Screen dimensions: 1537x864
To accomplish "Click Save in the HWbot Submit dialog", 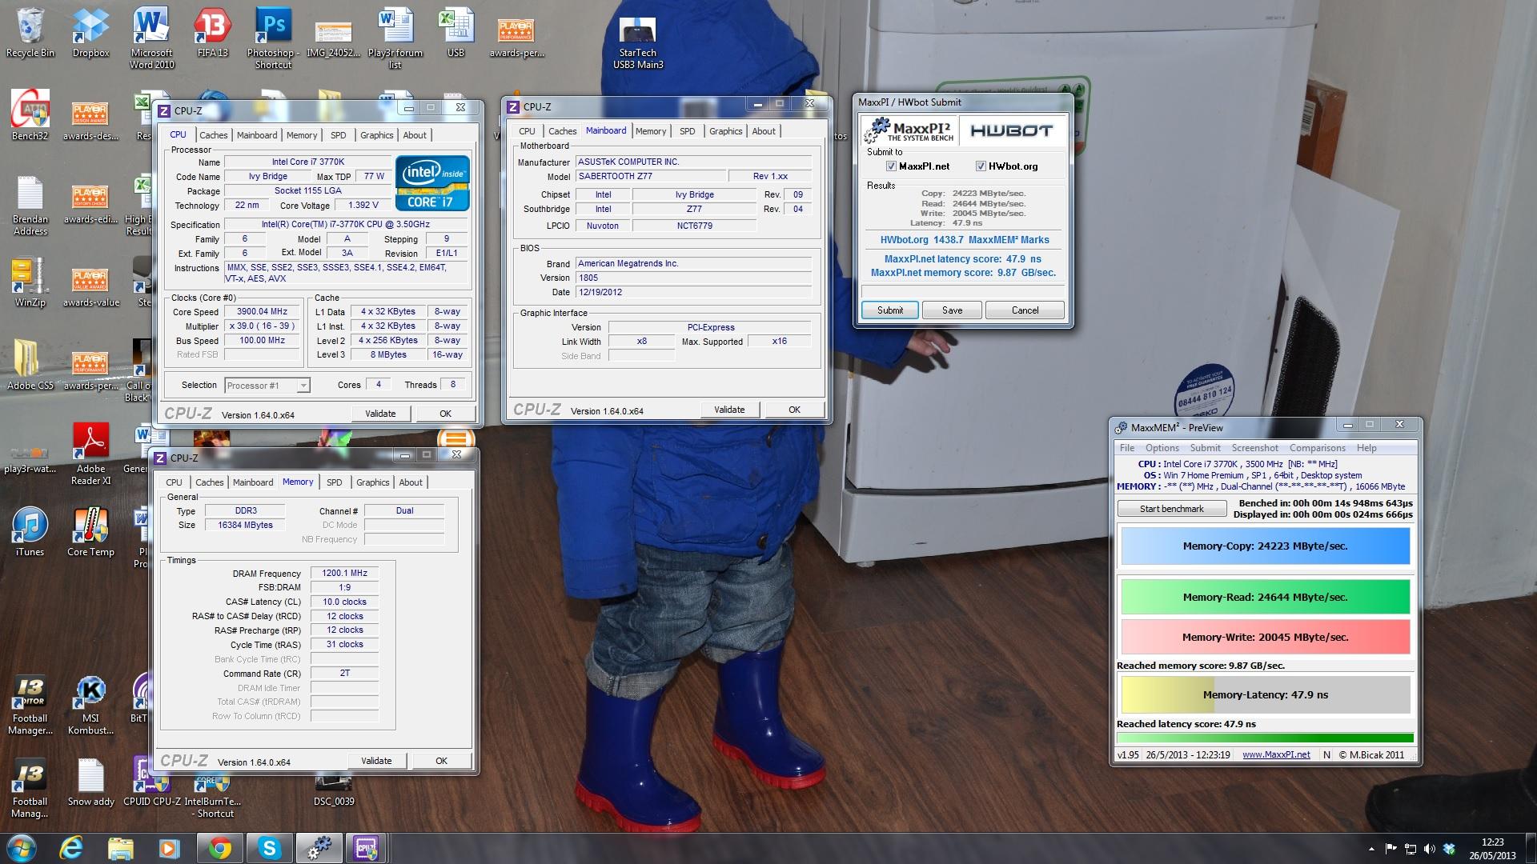I will point(952,310).
